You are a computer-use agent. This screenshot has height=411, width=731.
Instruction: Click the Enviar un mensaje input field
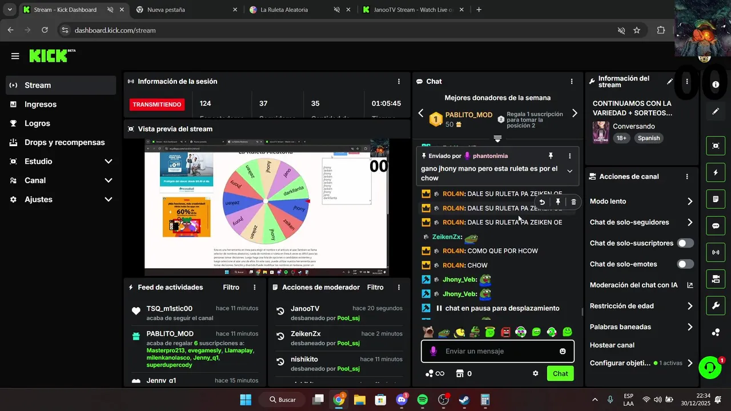click(498, 351)
